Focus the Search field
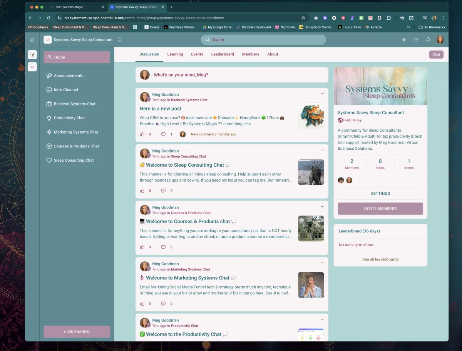 pos(263,40)
